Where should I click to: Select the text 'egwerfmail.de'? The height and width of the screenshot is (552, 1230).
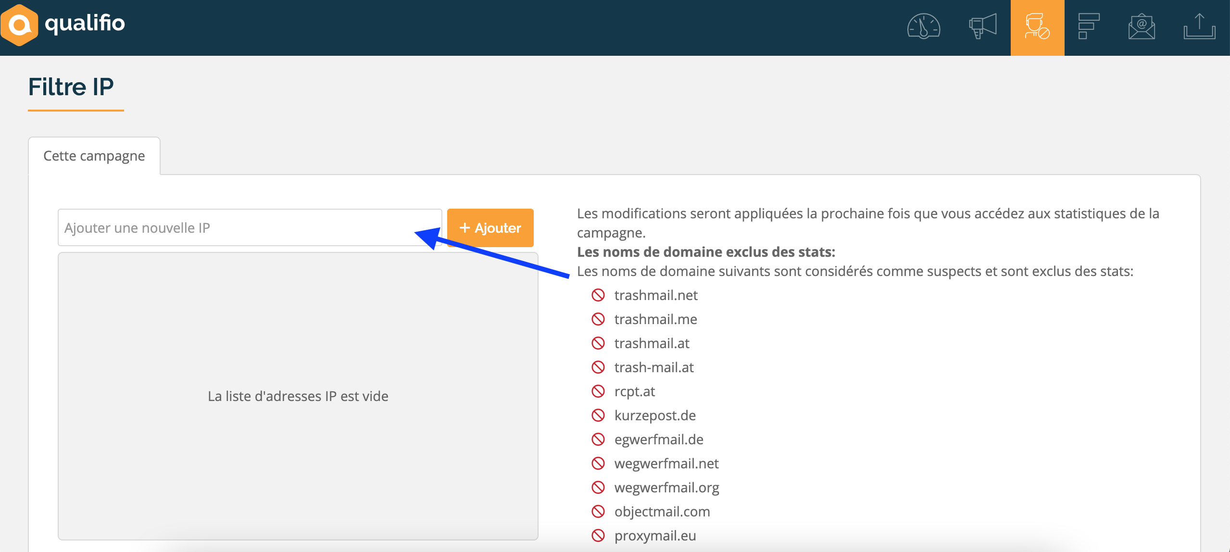pyautogui.click(x=659, y=439)
